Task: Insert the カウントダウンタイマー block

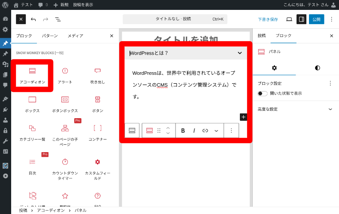Action: click(x=65, y=168)
